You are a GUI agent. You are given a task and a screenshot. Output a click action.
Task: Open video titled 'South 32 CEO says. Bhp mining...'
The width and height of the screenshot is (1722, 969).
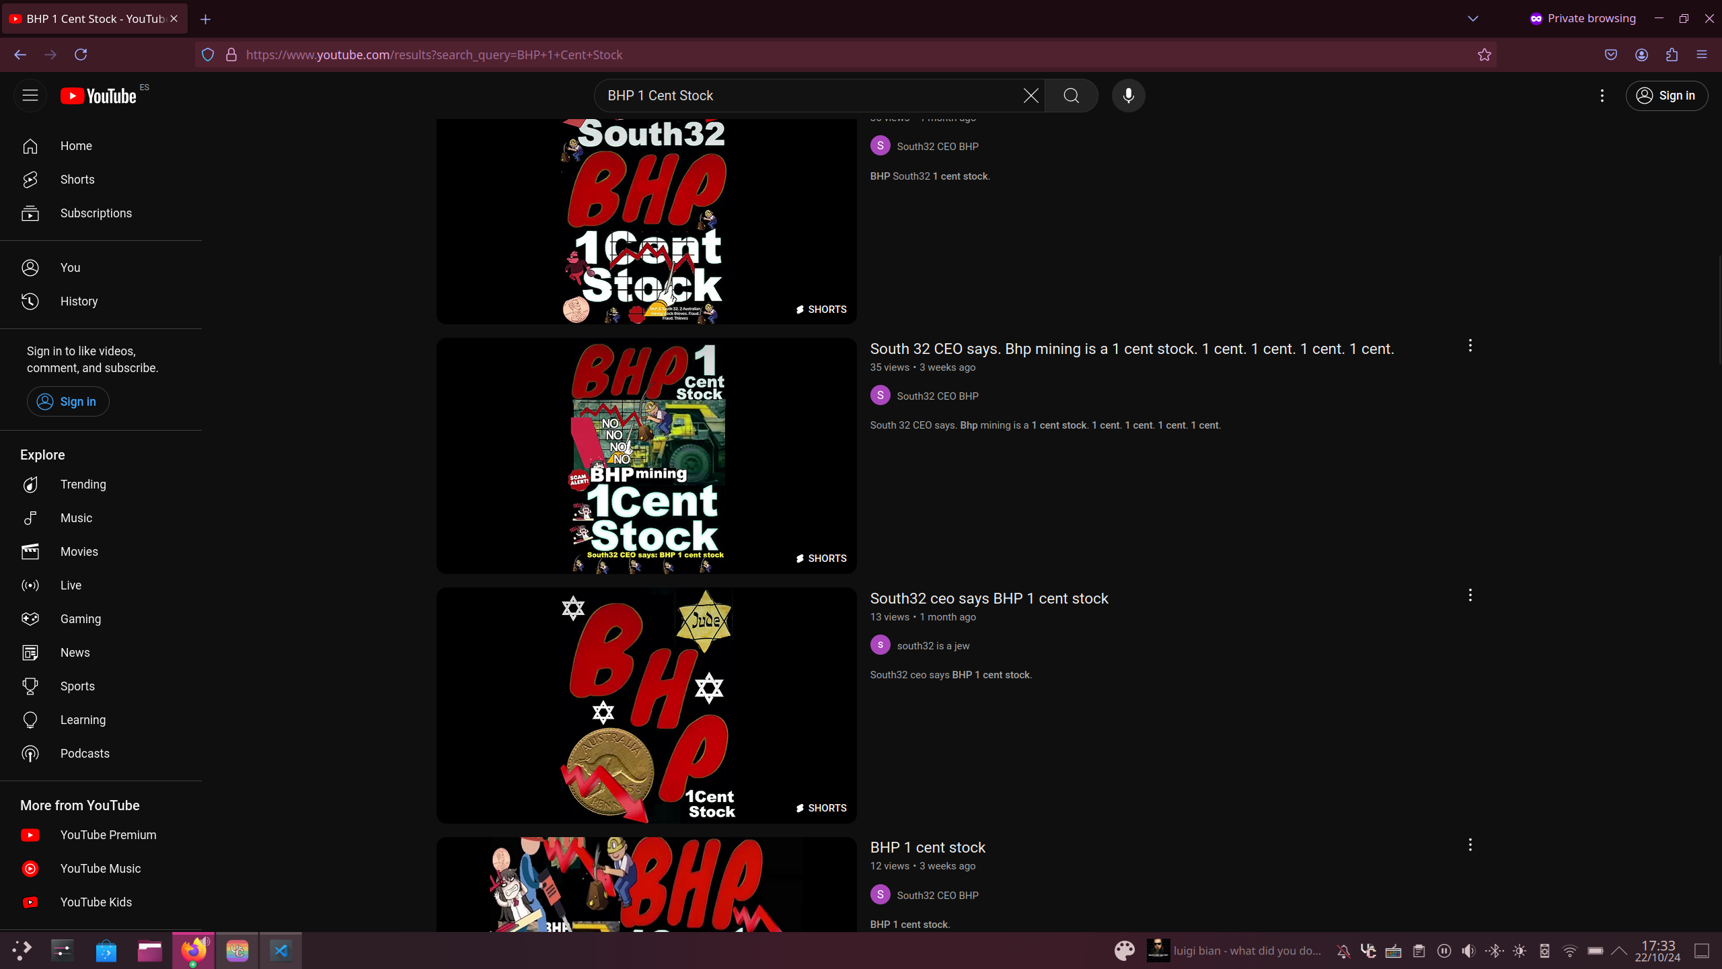coord(1132,349)
